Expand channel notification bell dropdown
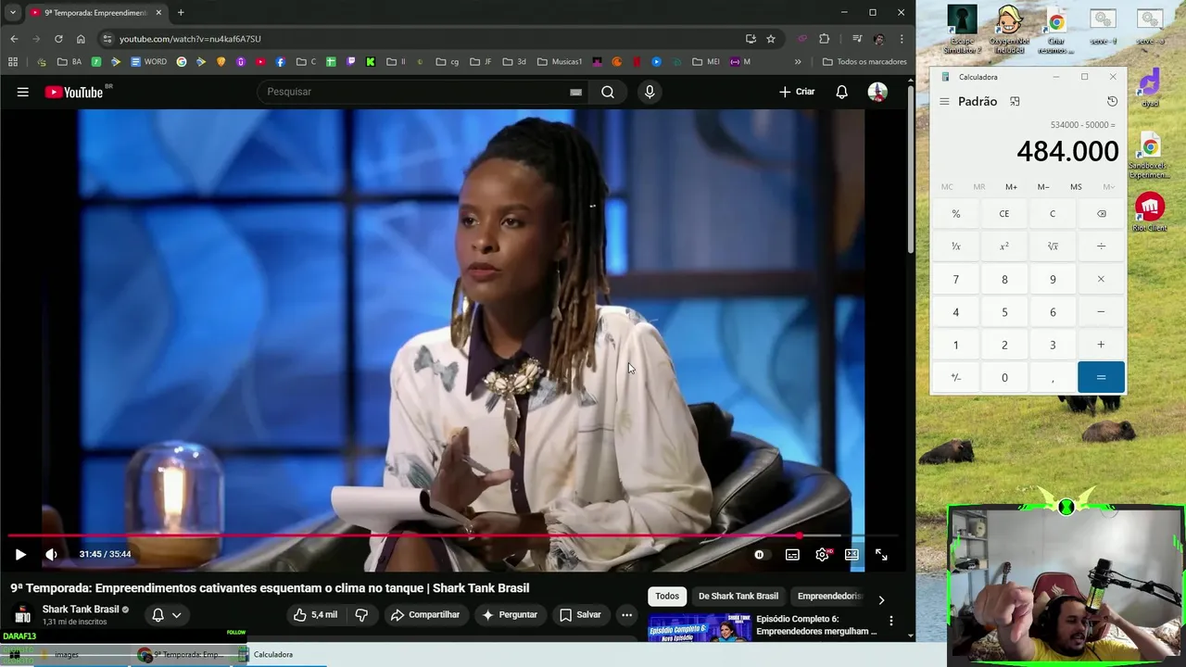 pos(167,614)
